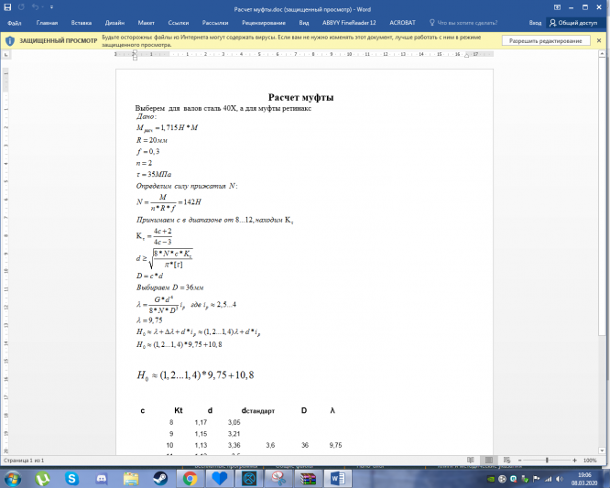This screenshot has width=610, height=488.
Task: Click the Вход sign-in link
Action: point(535,23)
